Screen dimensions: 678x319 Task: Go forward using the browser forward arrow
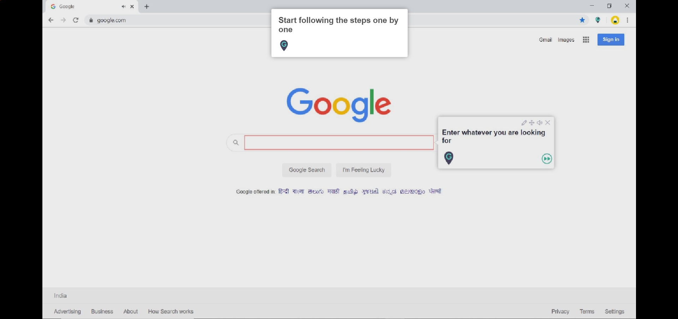click(63, 20)
